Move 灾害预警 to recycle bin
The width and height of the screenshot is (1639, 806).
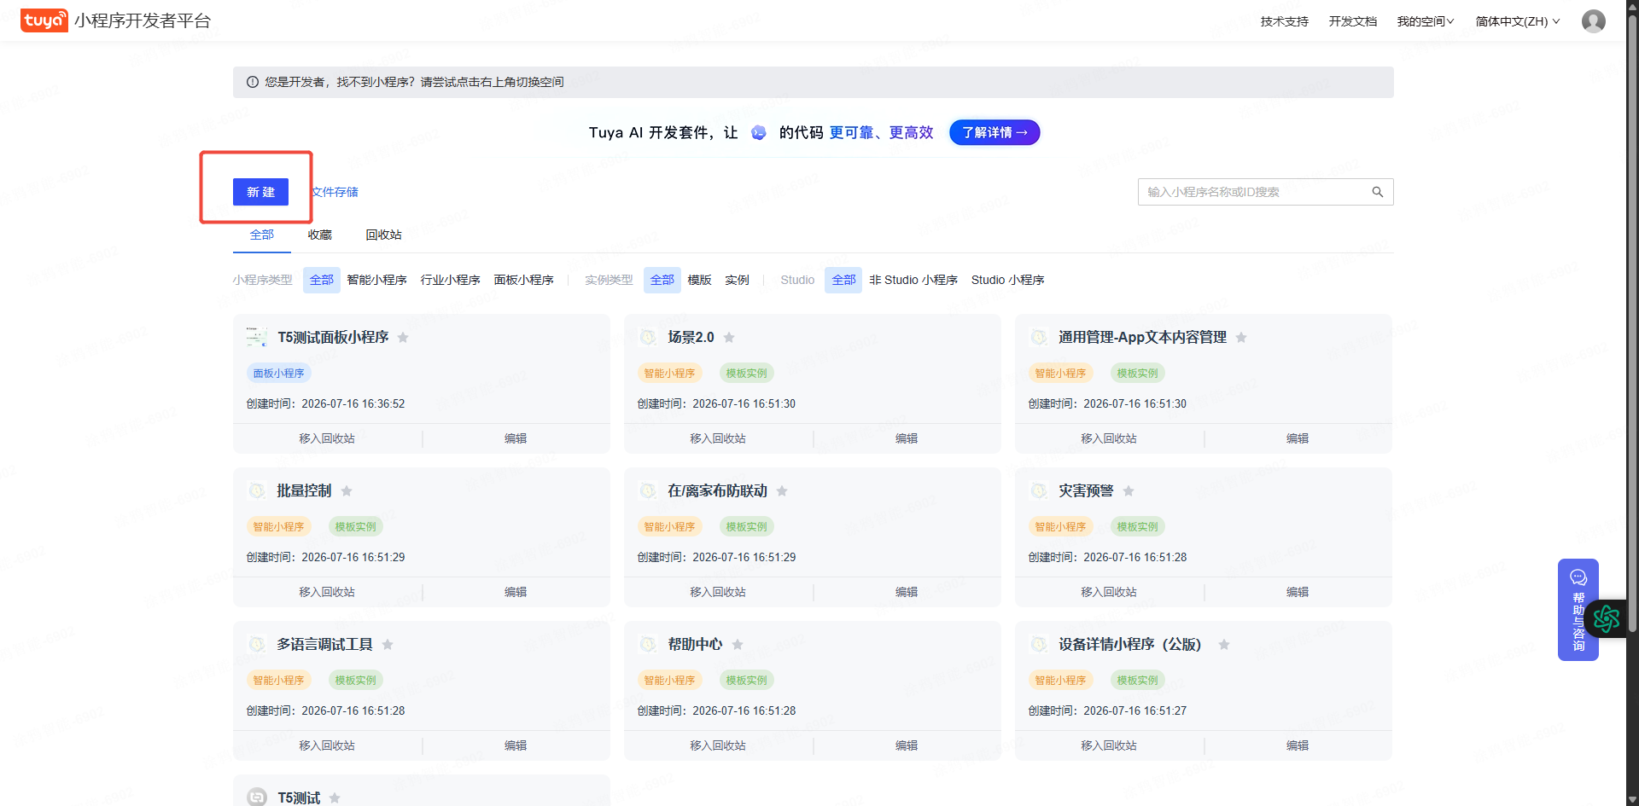click(1109, 592)
